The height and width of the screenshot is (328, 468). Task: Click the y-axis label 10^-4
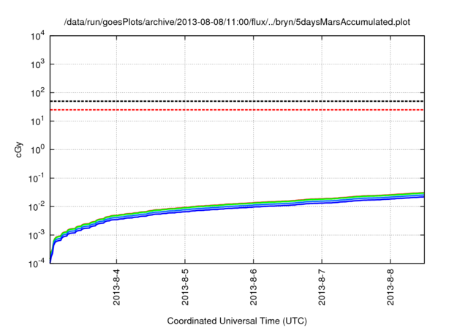click(37, 264)
